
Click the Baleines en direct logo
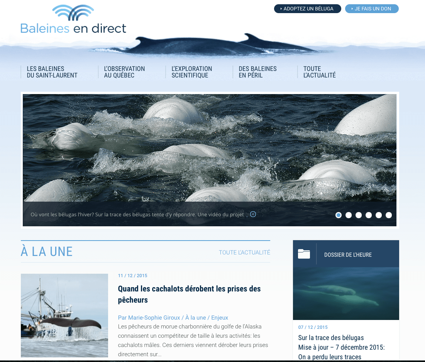(x=73, y=19)
